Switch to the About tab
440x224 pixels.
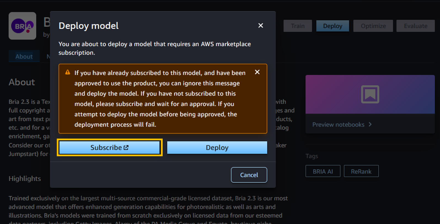pos(24,56)
